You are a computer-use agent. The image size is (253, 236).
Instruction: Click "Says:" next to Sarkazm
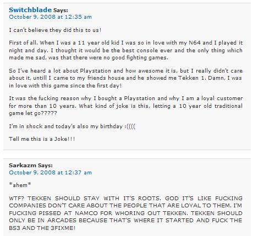[x=45, y=165]
